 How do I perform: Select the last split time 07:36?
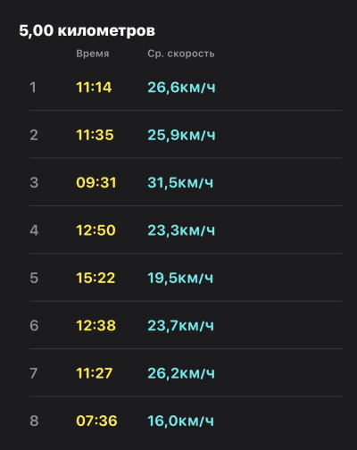[x=96, y=421]
